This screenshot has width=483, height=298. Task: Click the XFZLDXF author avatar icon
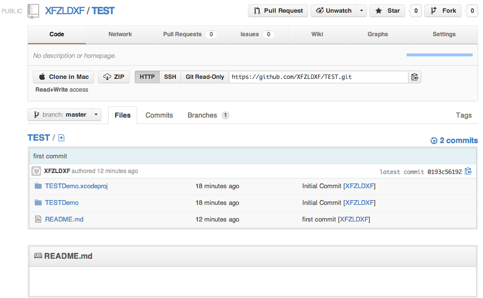coord(36,171)
